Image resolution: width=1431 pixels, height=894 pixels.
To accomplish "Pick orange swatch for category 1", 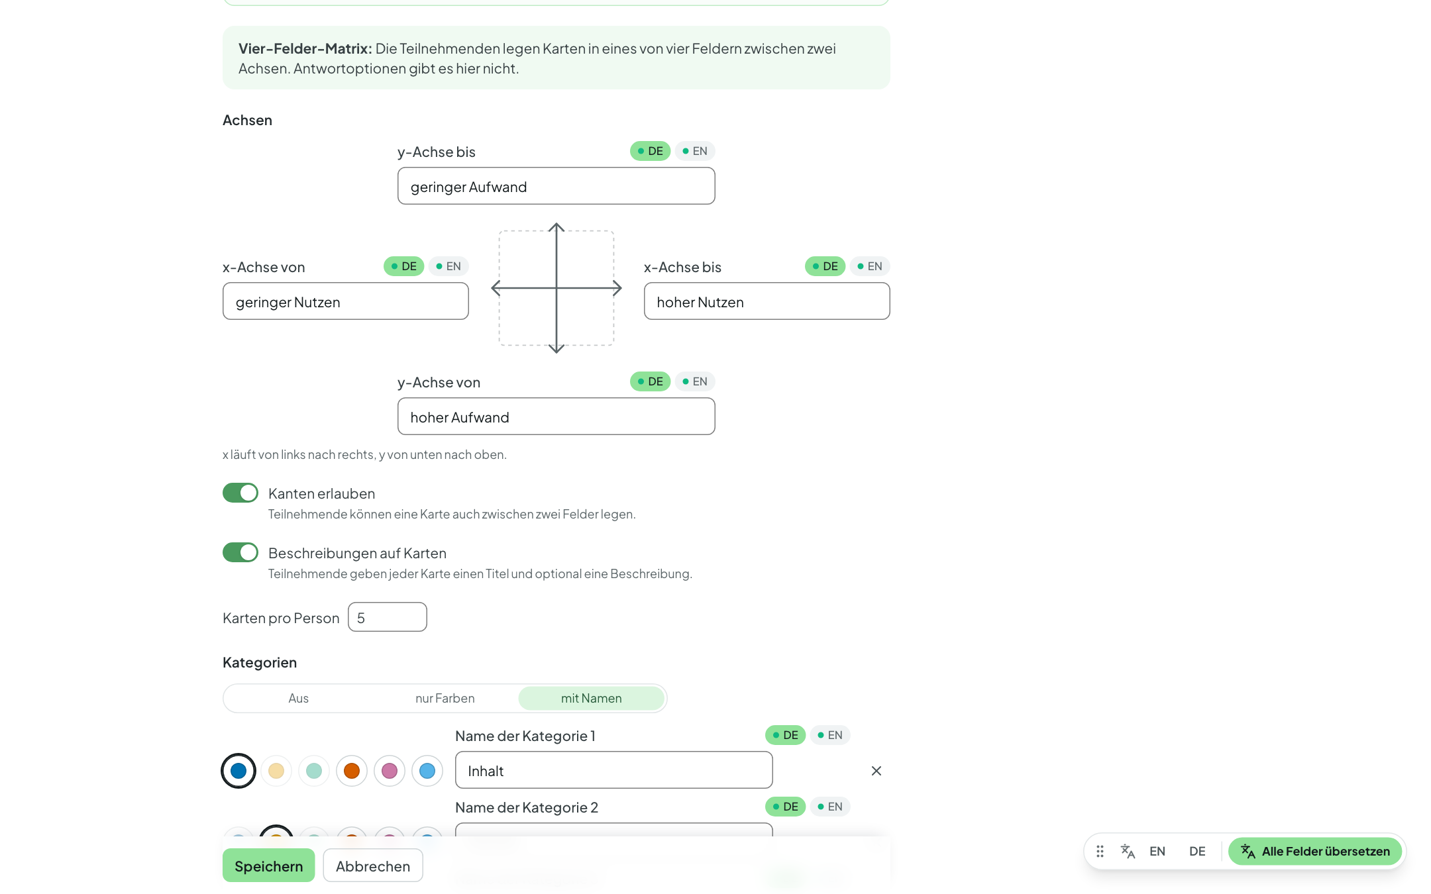I will tap(352, 771).
